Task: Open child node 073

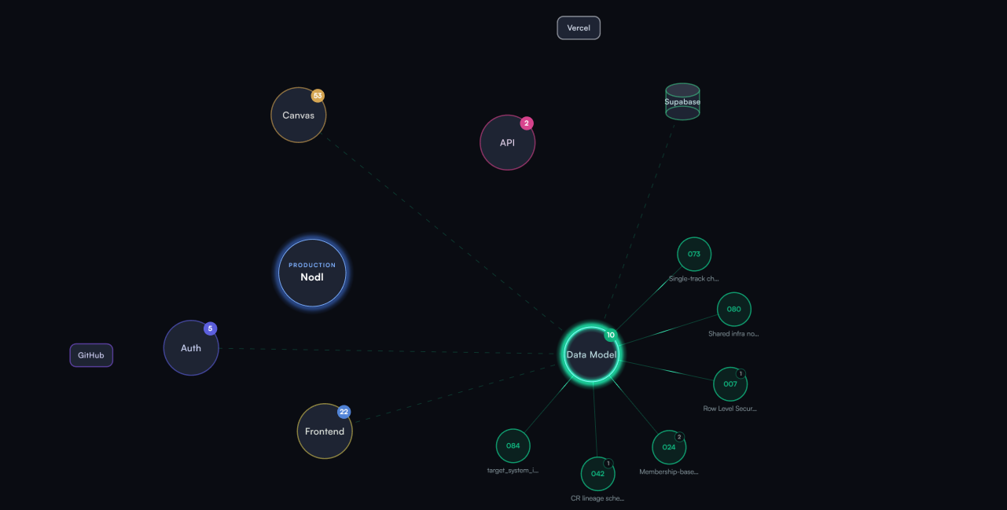Action: (x=694, y=254)
